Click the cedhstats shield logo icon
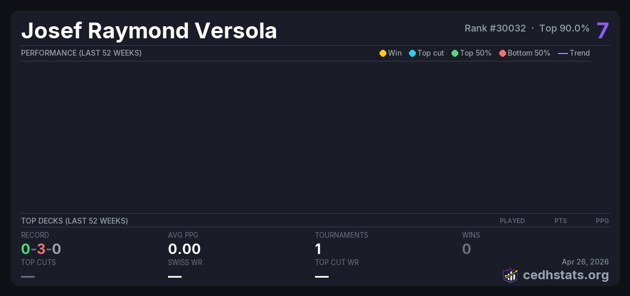 (x=510, y=275)
